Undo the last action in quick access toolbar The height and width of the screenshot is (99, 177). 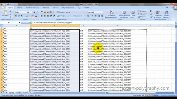pyautogui.click(x=11, y=4)
